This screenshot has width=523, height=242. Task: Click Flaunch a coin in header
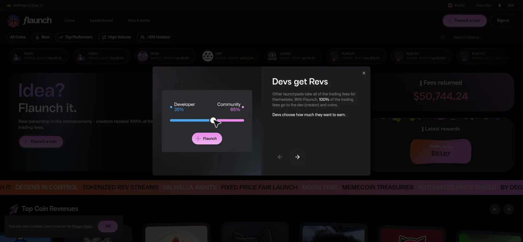pos(464,21)
